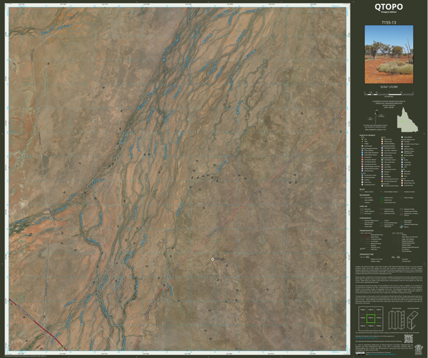Click the Marine Rescue legend icon
Image resolution: width=428 pixels, height=358 pixels.
pos(362,171)
